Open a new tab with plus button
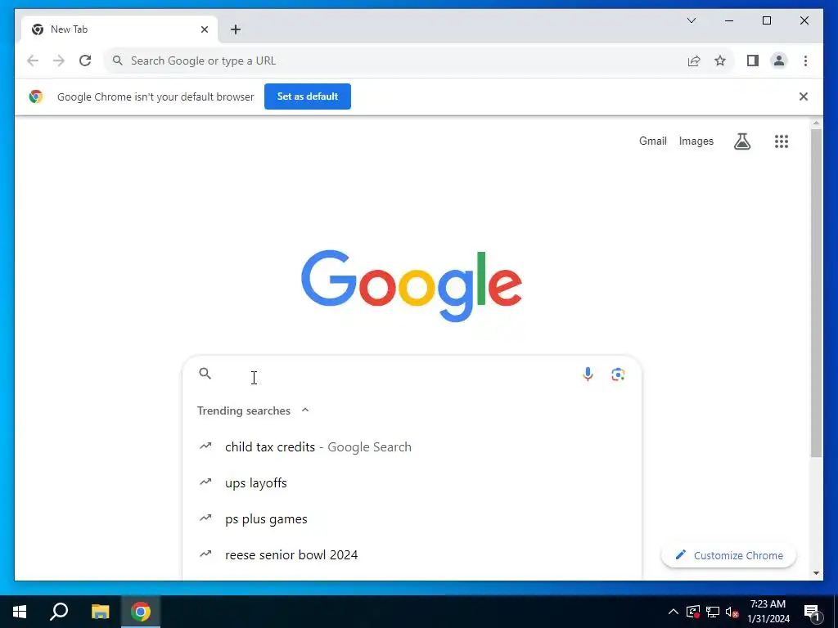 (236, 29)
